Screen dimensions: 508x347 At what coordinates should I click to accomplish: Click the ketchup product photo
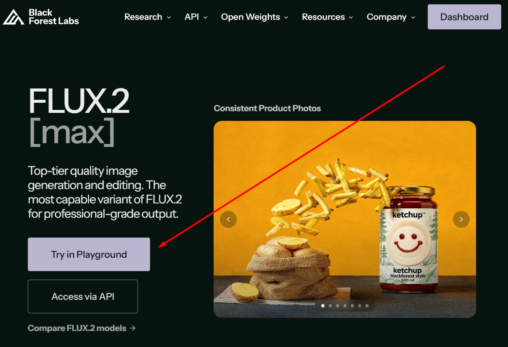pos(345,219)
